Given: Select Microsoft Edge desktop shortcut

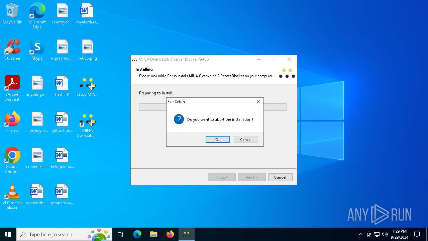Looking at the screenshot, I should tap(37, 16).
